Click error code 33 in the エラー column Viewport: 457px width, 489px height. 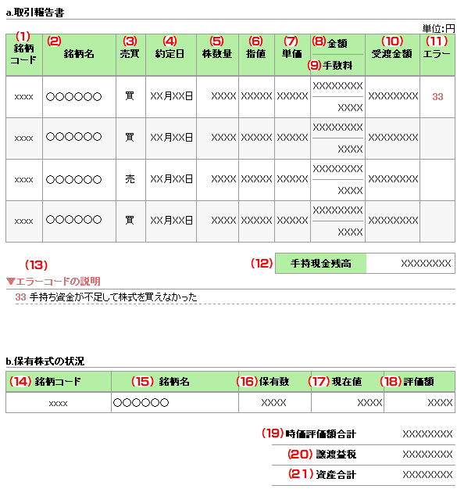point(437,97)
